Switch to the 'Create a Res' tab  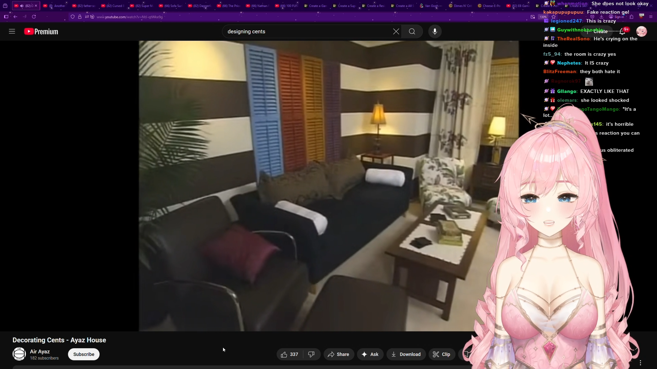(x=373, y=6)
